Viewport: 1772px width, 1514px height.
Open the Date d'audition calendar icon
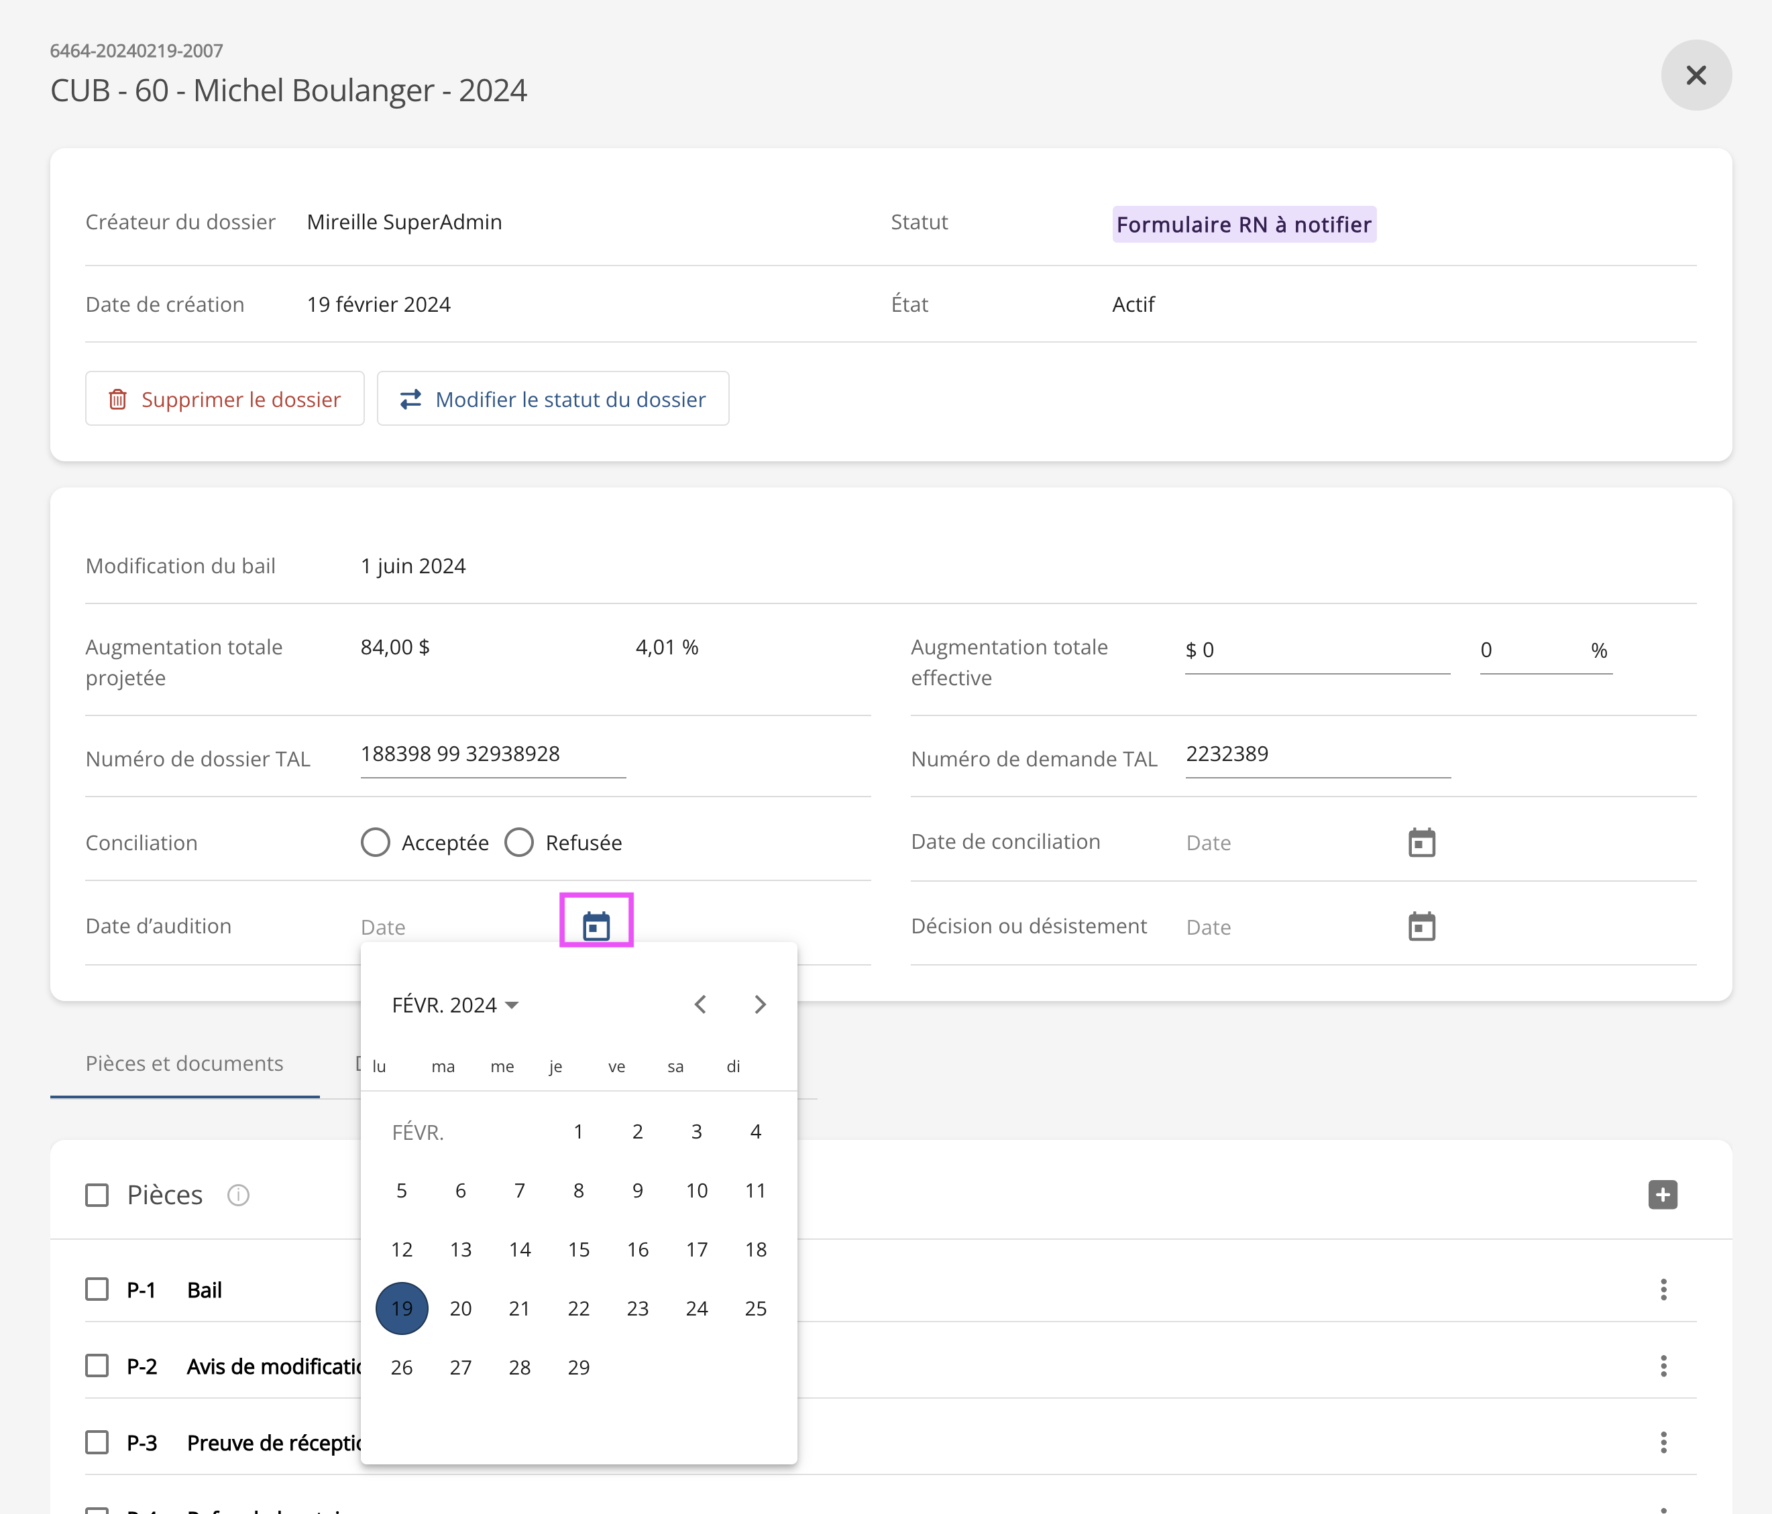596,926
